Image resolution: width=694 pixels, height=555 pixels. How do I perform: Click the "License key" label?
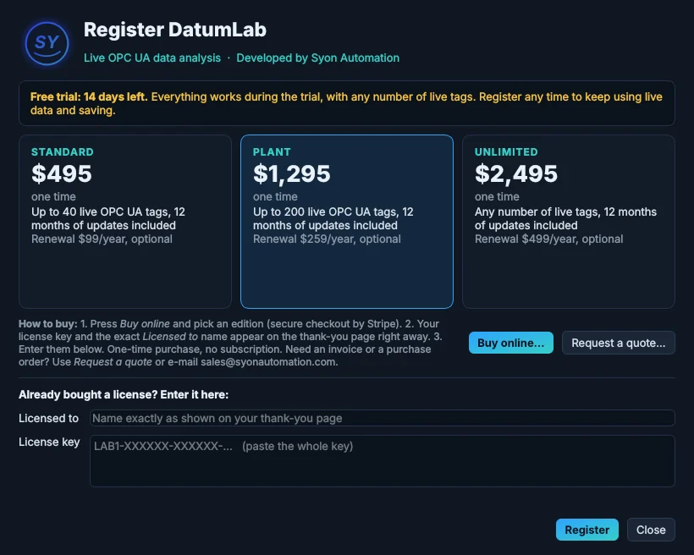(x=49, y=442)
